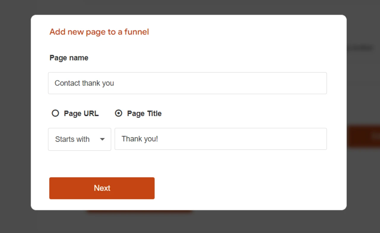The height and width of the screenshot is (233, 380).
Task: Click the 'Add new page to a funnel' heading
Action: (99, 32)
